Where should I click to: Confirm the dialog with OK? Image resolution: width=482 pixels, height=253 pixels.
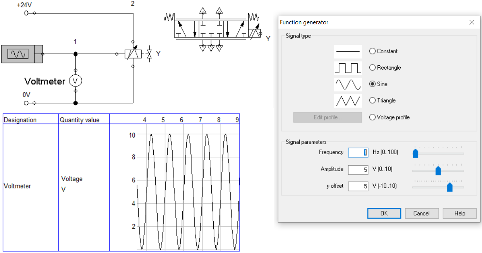[384, 213]
